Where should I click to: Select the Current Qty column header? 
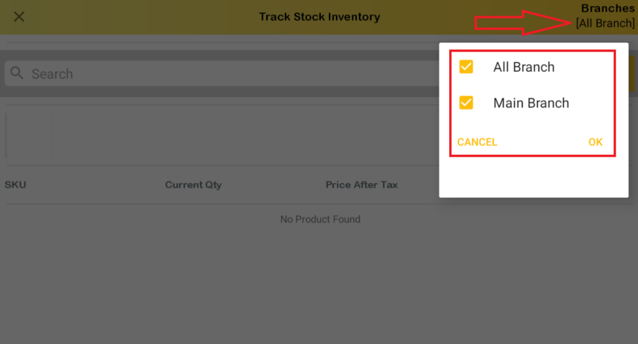point(193,185)
